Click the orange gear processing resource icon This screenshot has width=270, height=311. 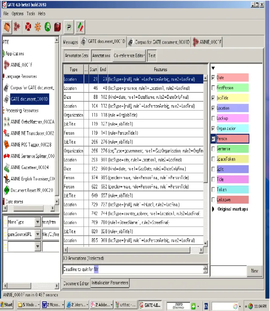[38, 27]
